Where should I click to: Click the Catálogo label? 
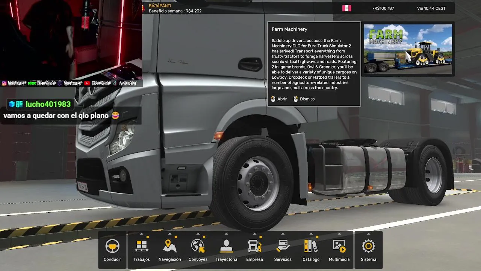click(311, 259)
